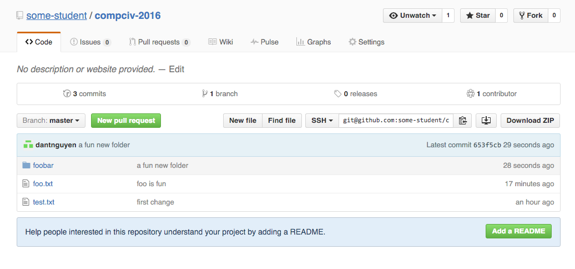Click the Download ZIP button
575x269 pixels.
pos(530,121)
